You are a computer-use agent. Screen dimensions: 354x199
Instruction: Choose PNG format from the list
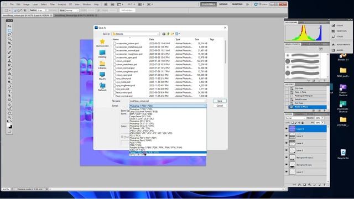click(136, 145)
